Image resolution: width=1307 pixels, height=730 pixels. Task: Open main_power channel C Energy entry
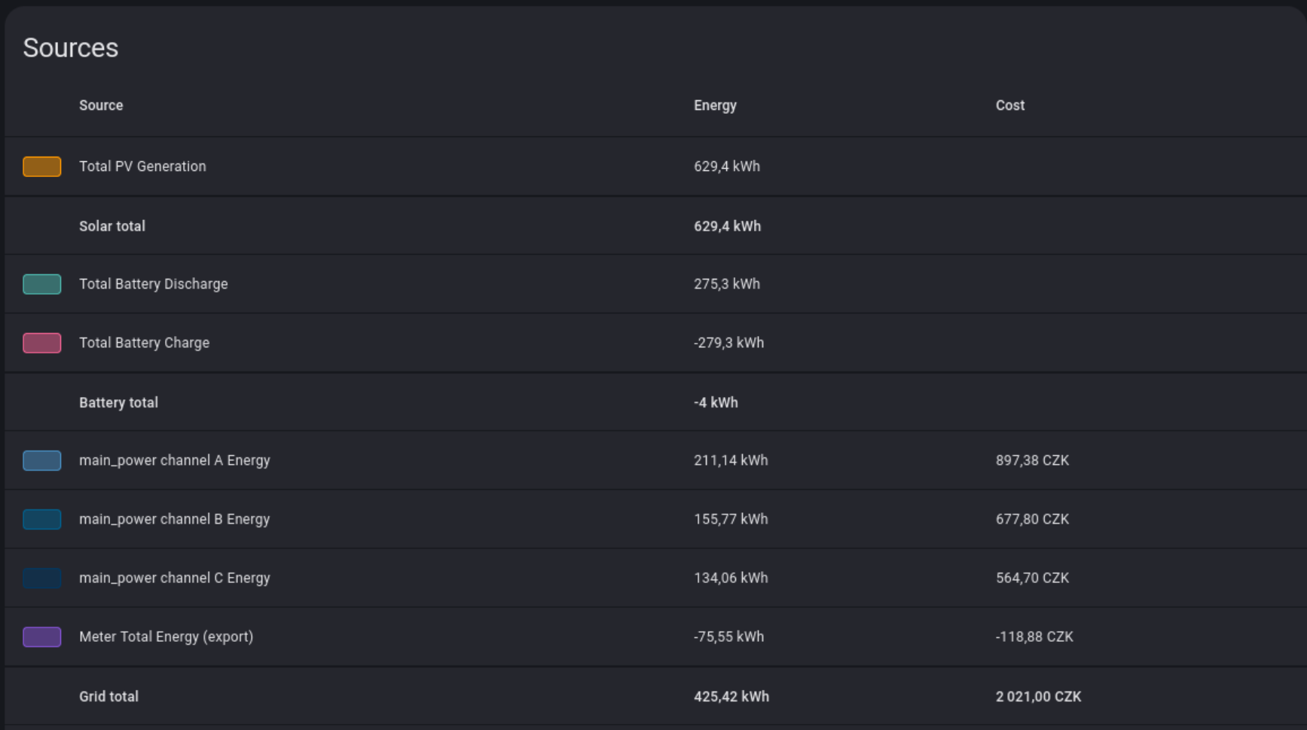click(x=174, y=578)
